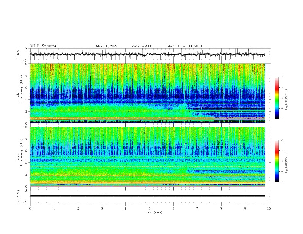Click the "ch.3(V)" axis label
Image resolution: width=303 pixels, height=234 pixels.
click(18, 196)
